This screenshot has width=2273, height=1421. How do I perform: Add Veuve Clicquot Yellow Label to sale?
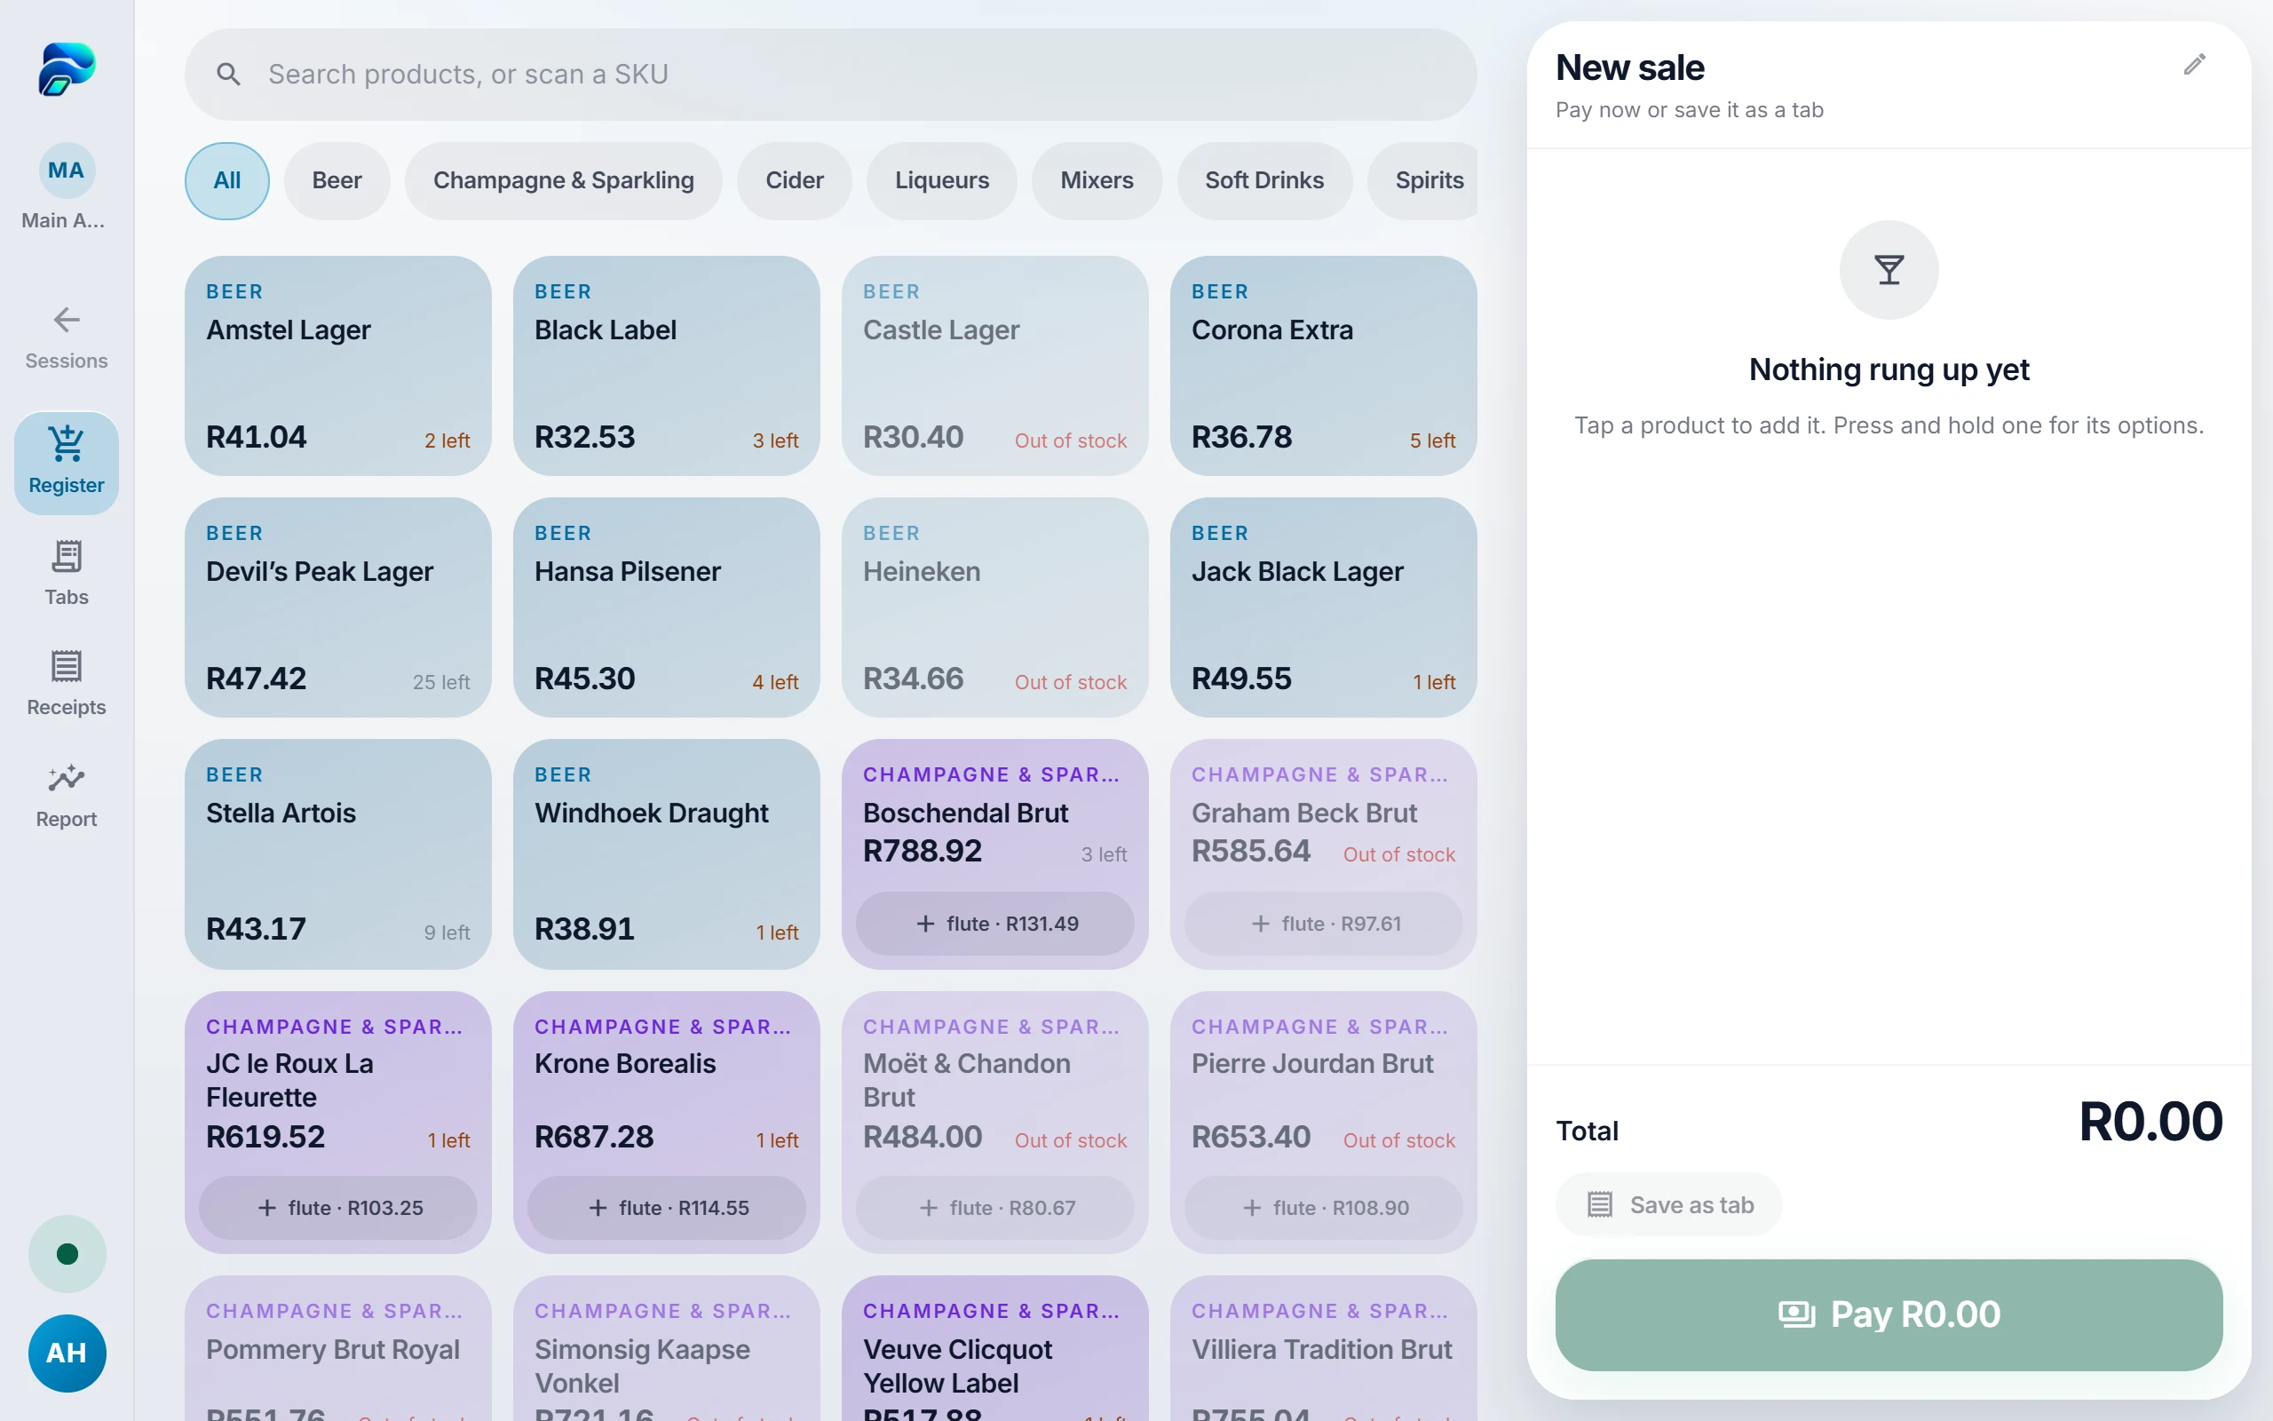click(x=994, y=1349)
